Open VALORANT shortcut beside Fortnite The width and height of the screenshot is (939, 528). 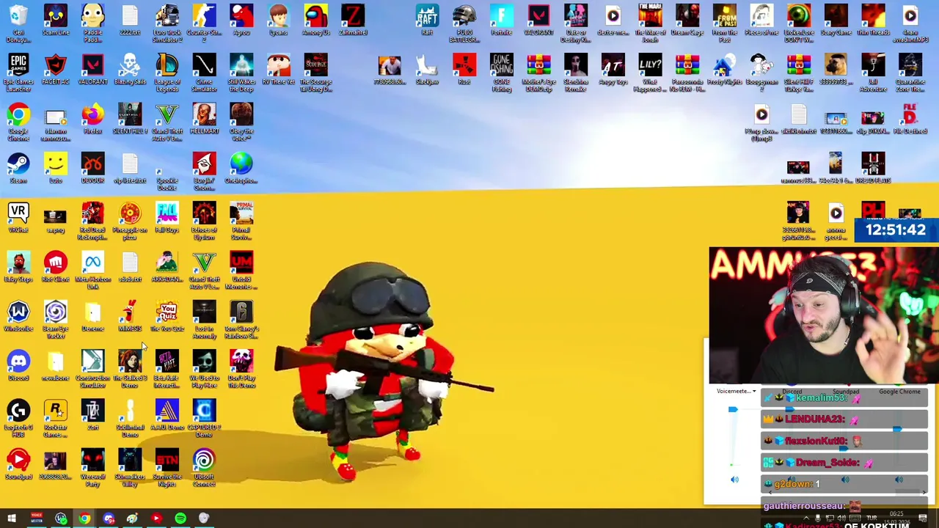[538, 20]
